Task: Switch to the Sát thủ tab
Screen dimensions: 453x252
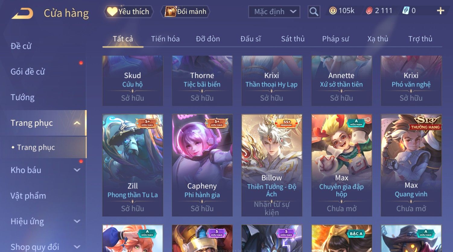Action: 293,39
